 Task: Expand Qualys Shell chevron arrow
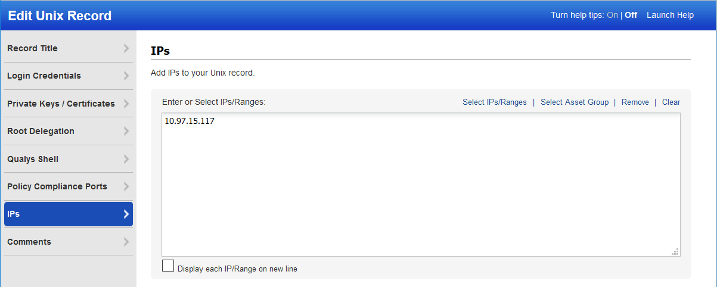[x=126, y=159]
